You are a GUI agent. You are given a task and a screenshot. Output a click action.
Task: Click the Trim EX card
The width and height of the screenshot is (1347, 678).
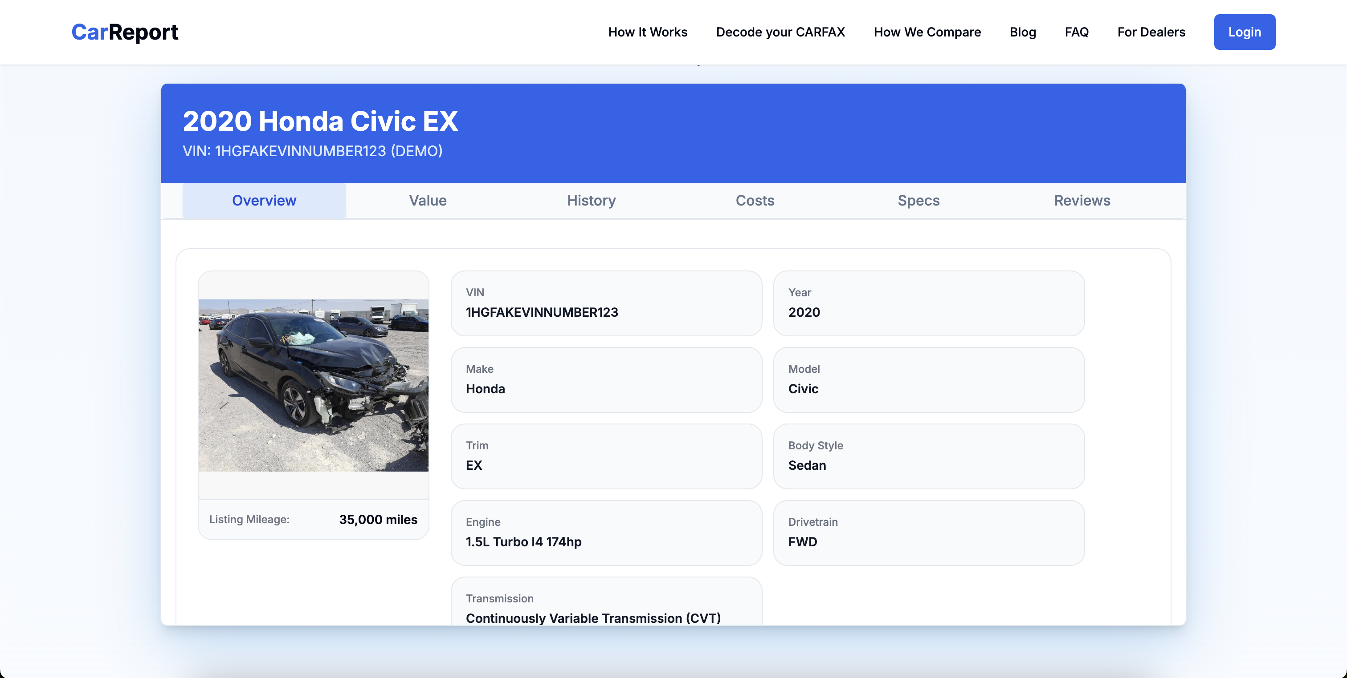coord(606,456)
